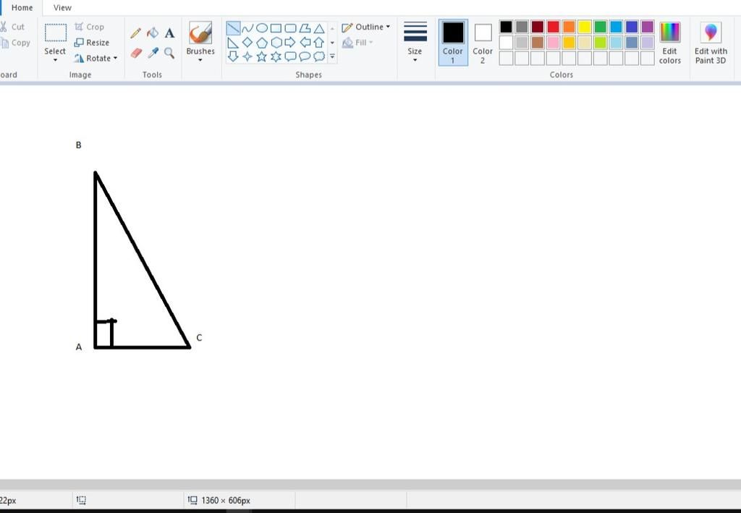Select the Pencil tool
The width and height of the screenshot is (741, 513).
click(x=135, y=33)
